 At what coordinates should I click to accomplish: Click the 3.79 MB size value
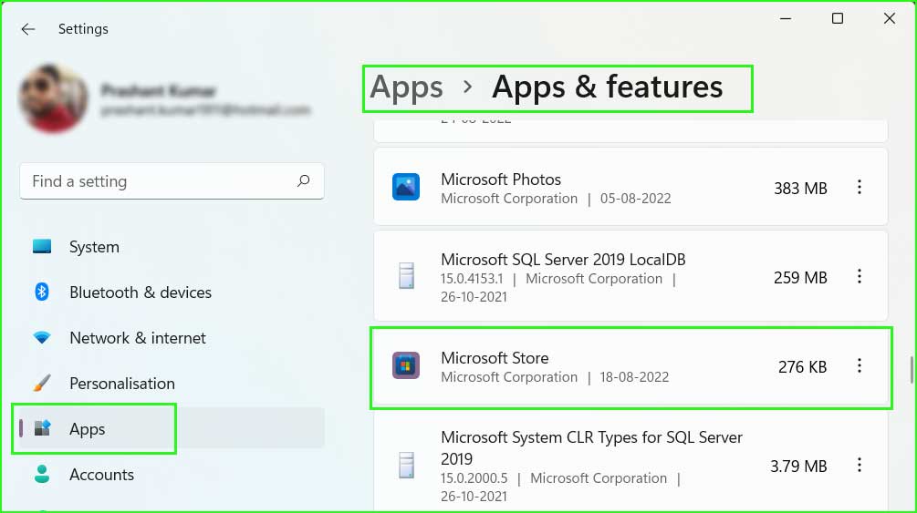[798, 467]
